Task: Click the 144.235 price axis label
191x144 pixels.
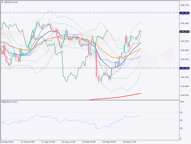Action: click(184, 95)
